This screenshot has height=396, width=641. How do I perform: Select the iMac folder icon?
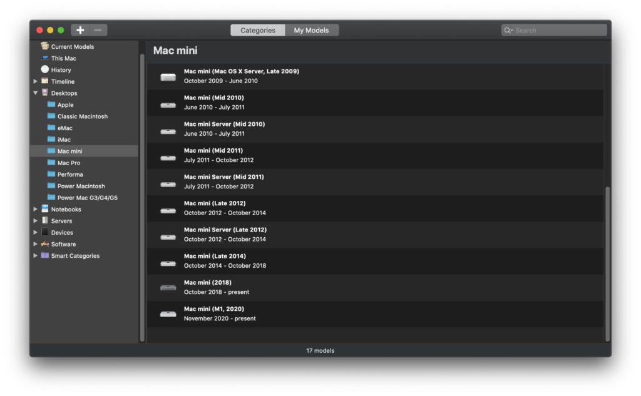click(51, 139)
